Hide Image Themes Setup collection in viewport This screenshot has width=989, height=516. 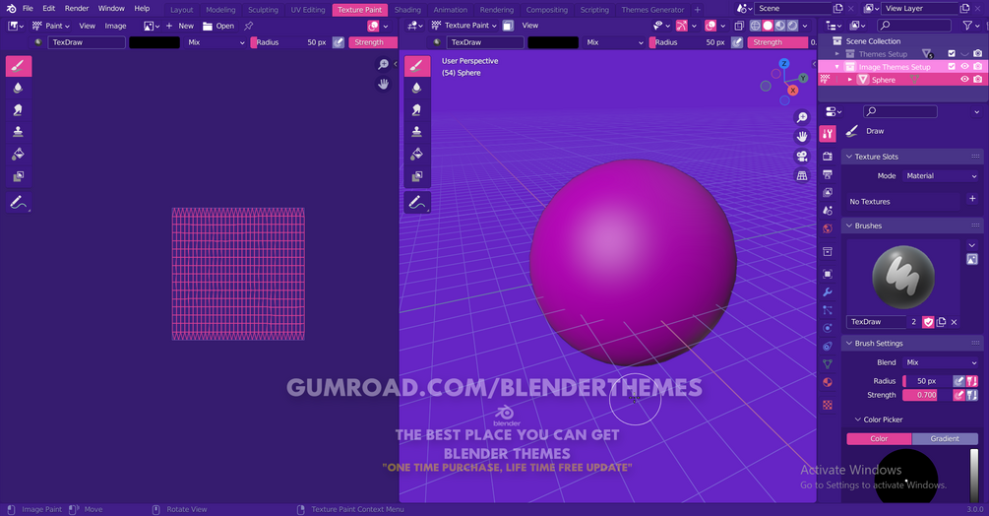[x=964, y=66]
